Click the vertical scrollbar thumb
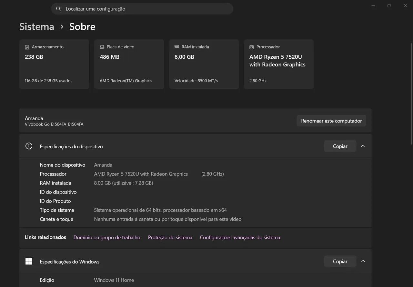 point(412,94)
